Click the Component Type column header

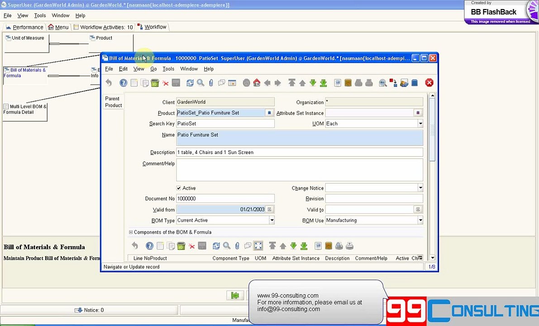tap(231, 258)
